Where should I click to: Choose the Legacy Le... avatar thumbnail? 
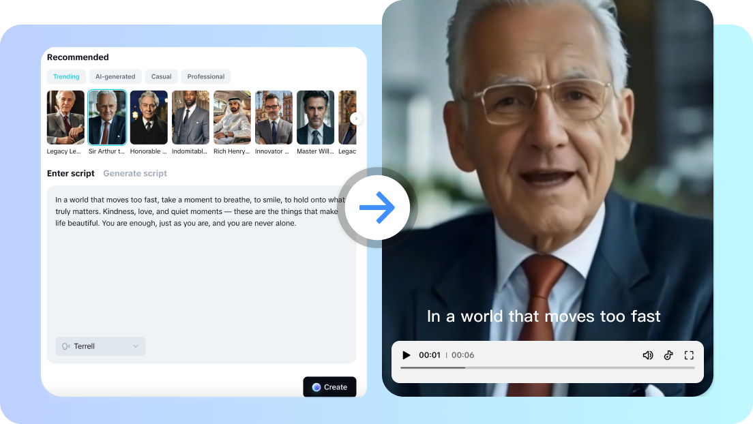coord(65,118)
